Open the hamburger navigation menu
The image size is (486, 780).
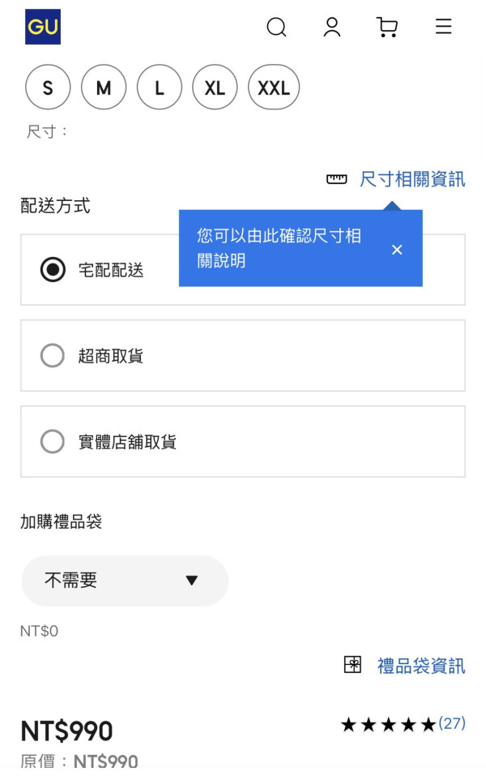[443, 27]
